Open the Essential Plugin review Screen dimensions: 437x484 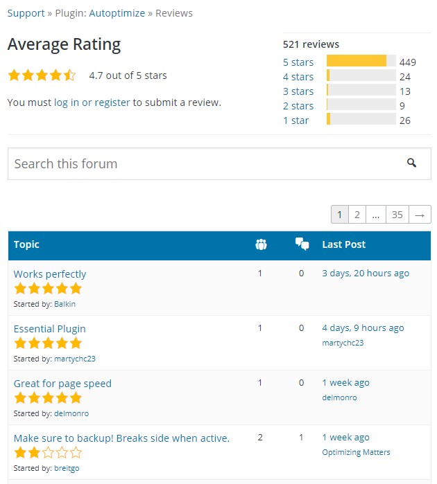(x=49, y=329)
